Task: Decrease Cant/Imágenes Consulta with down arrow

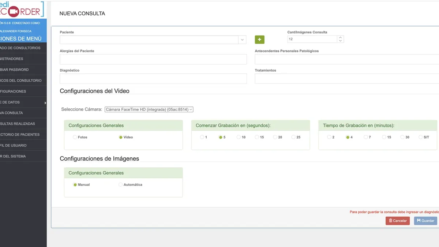Action: (341, 41)
